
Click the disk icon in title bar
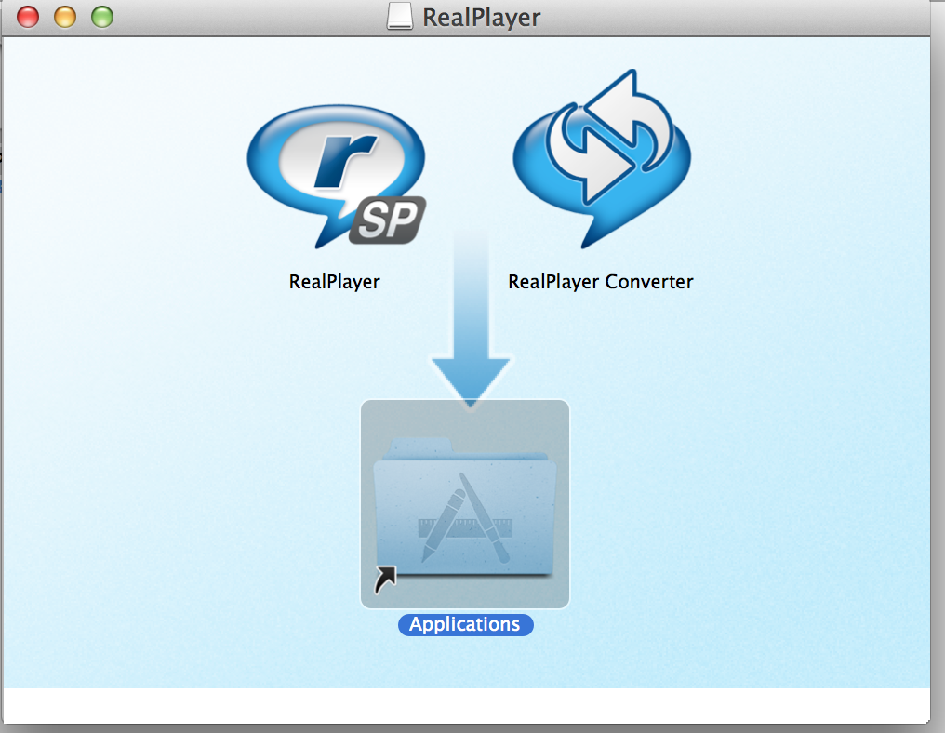400,16
